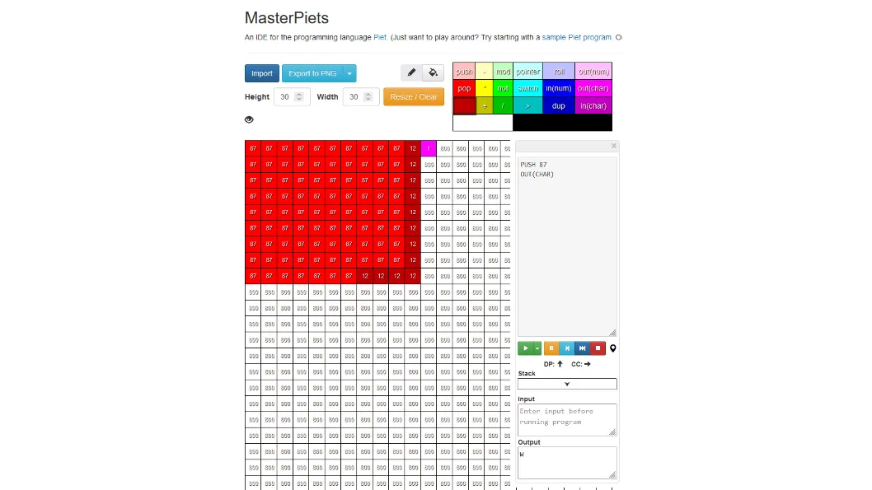Image resolution: width=872 pixels, height=490 pixels.
Task: Click the Import button
Action: (262, 73)
